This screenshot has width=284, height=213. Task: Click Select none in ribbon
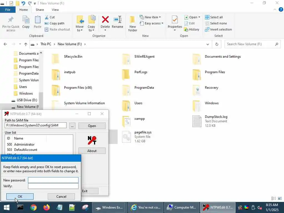[216, 23]
